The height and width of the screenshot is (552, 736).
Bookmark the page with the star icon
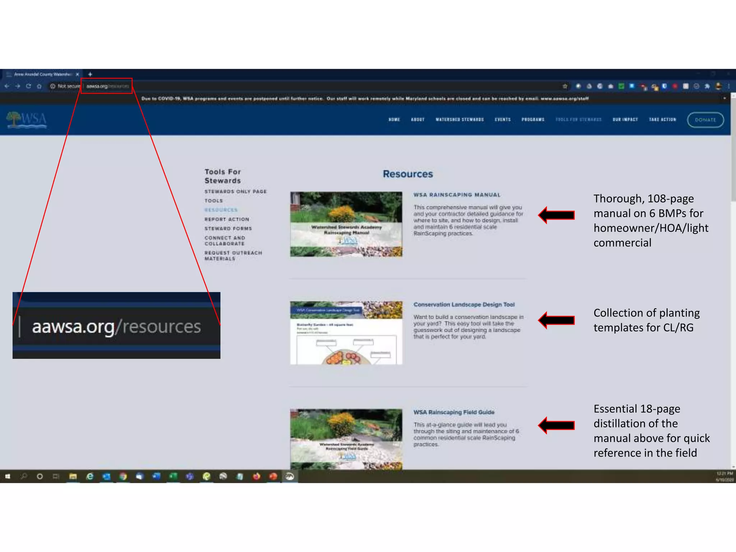tap(565, 86)
